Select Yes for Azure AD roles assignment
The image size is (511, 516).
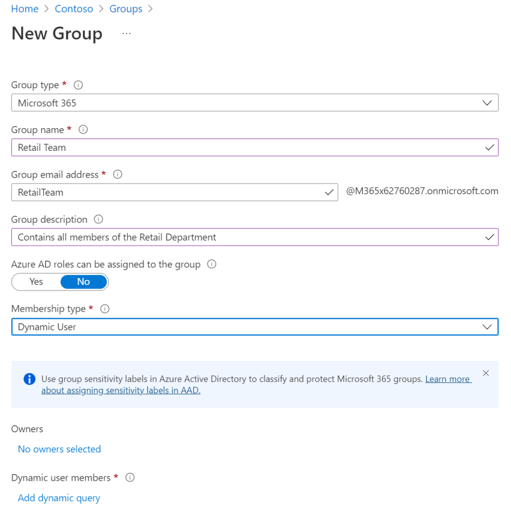click(x=36, y=282)
